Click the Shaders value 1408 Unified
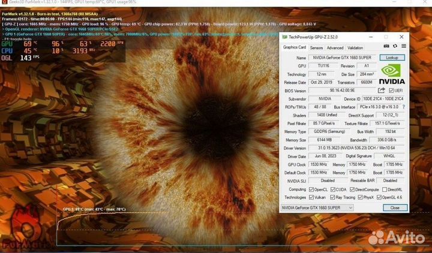 point(327,115)
